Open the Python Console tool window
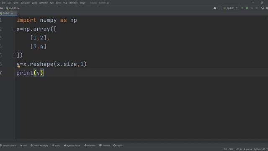 click(x=72, y=146)
